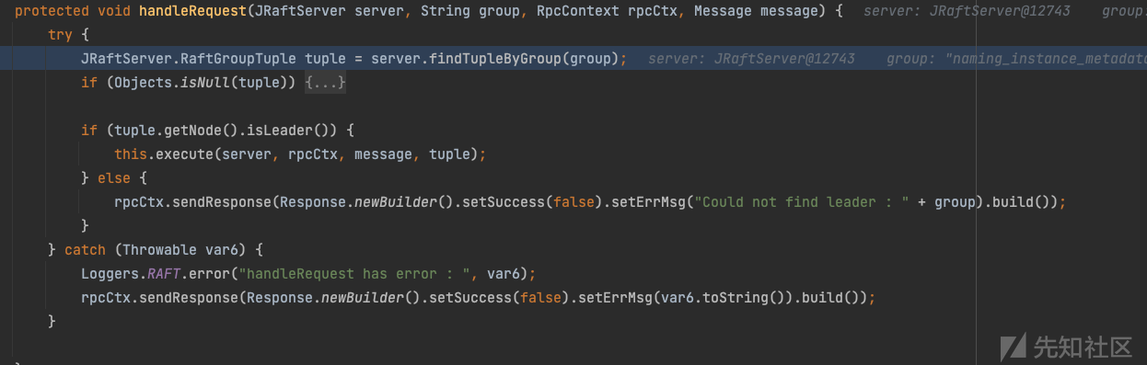The image size is (1147, 365).
Task: Click the else keyword
Action: [x=114, y=178]
